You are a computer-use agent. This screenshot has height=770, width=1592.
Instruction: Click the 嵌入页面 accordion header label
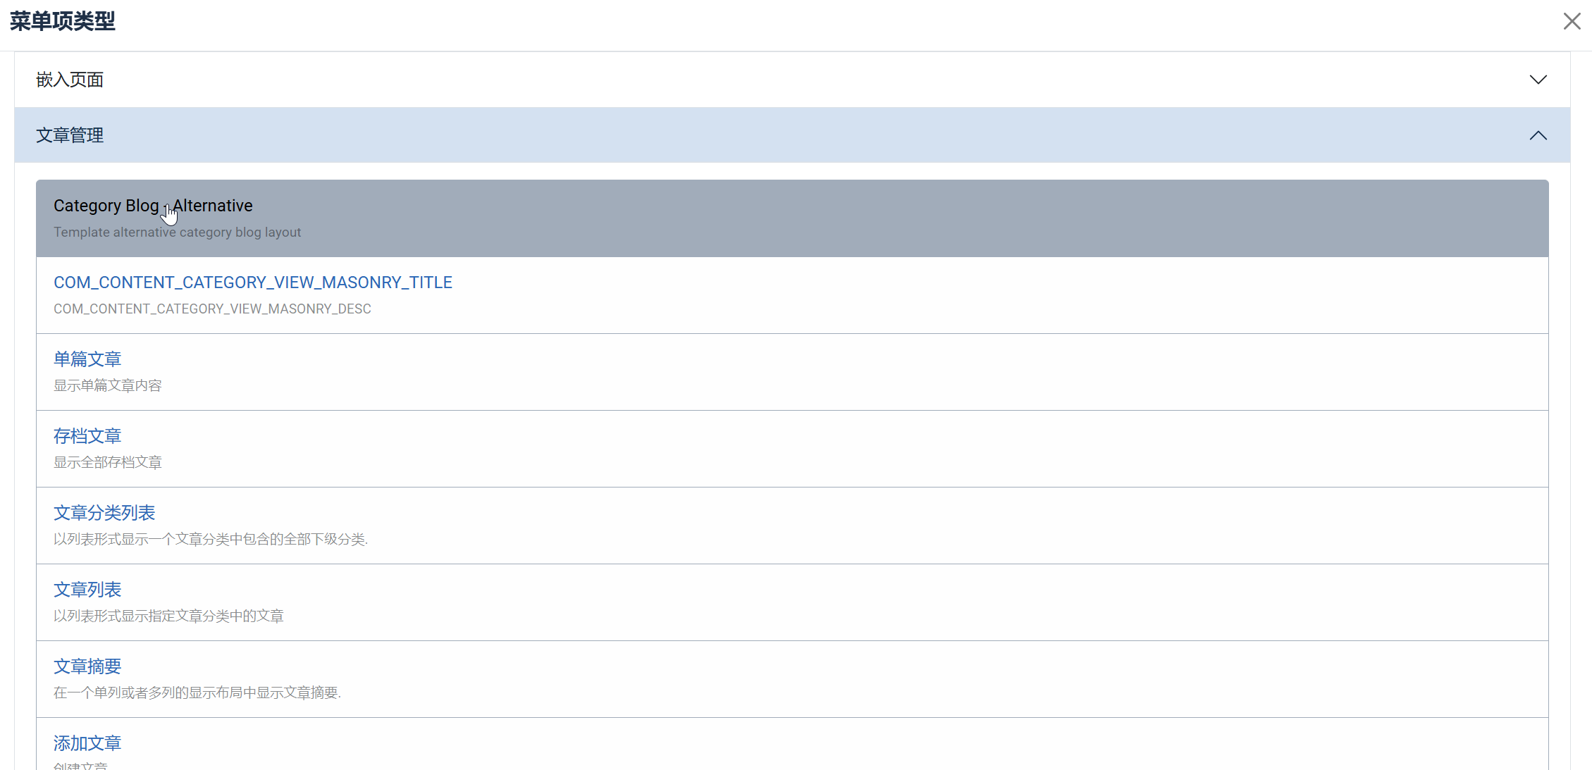(70, 80)
